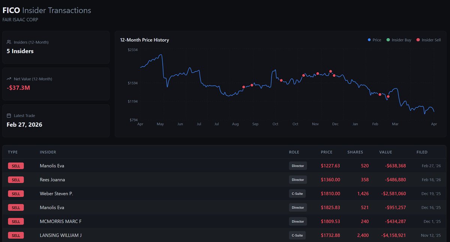Viewport: 450px width, 242px height.
Task: Click the price $1227.63 cell
Action: tap(330, 166)
